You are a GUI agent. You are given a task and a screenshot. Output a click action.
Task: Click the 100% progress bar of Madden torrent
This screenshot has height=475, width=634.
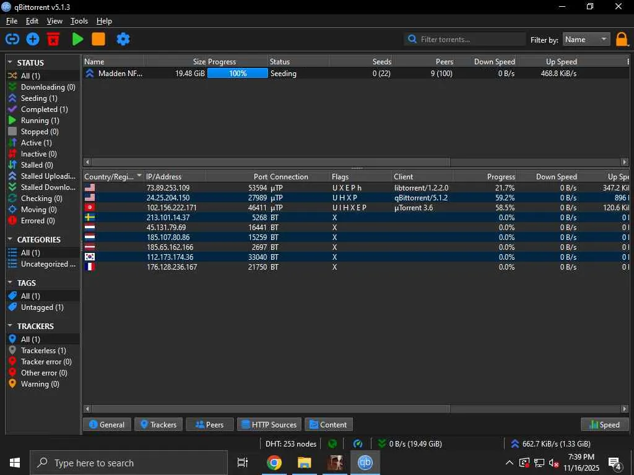tap(237, 73)
